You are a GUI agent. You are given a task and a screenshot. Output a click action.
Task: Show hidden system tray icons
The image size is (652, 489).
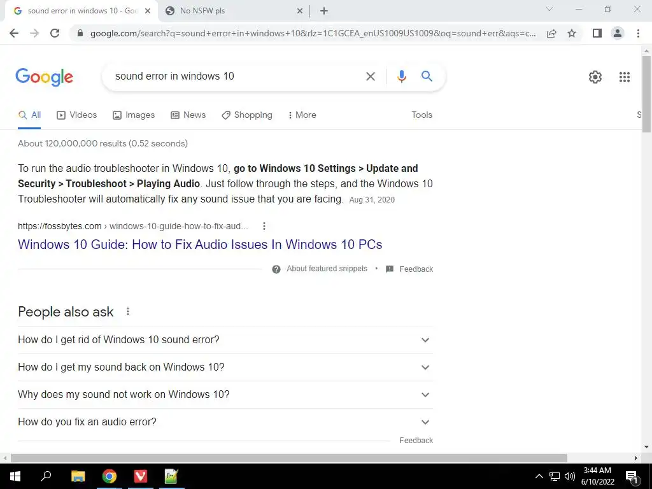539,476
